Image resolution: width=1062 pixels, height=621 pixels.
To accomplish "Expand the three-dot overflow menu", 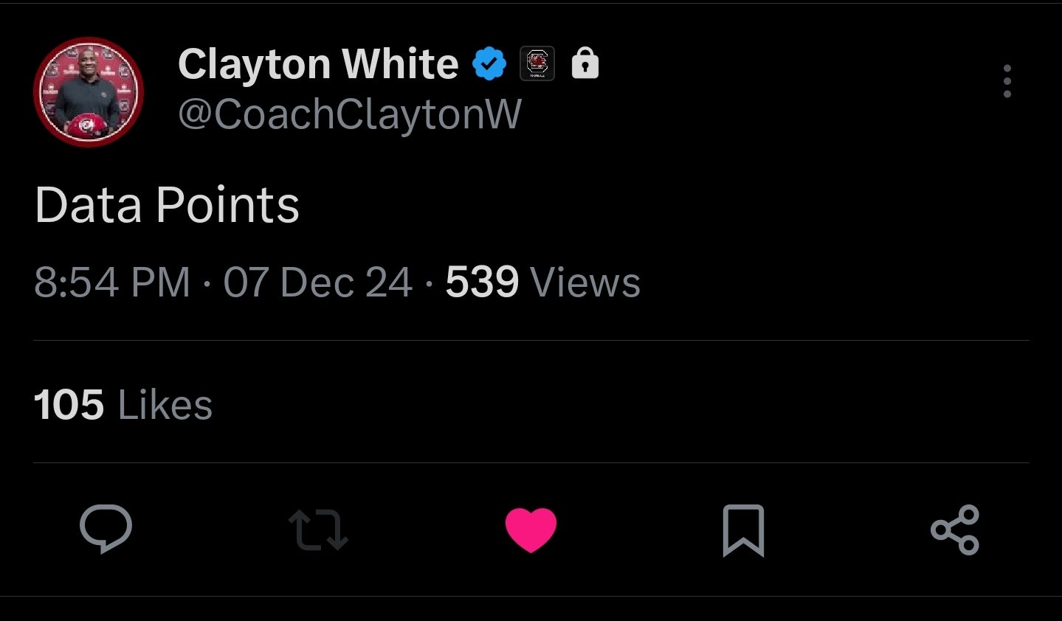I will [x=1007, y=82].
